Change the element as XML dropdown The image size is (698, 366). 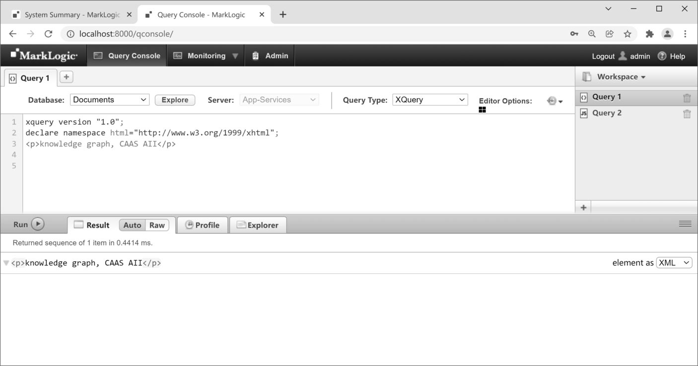pyautogui.click(x=674, y=263)
